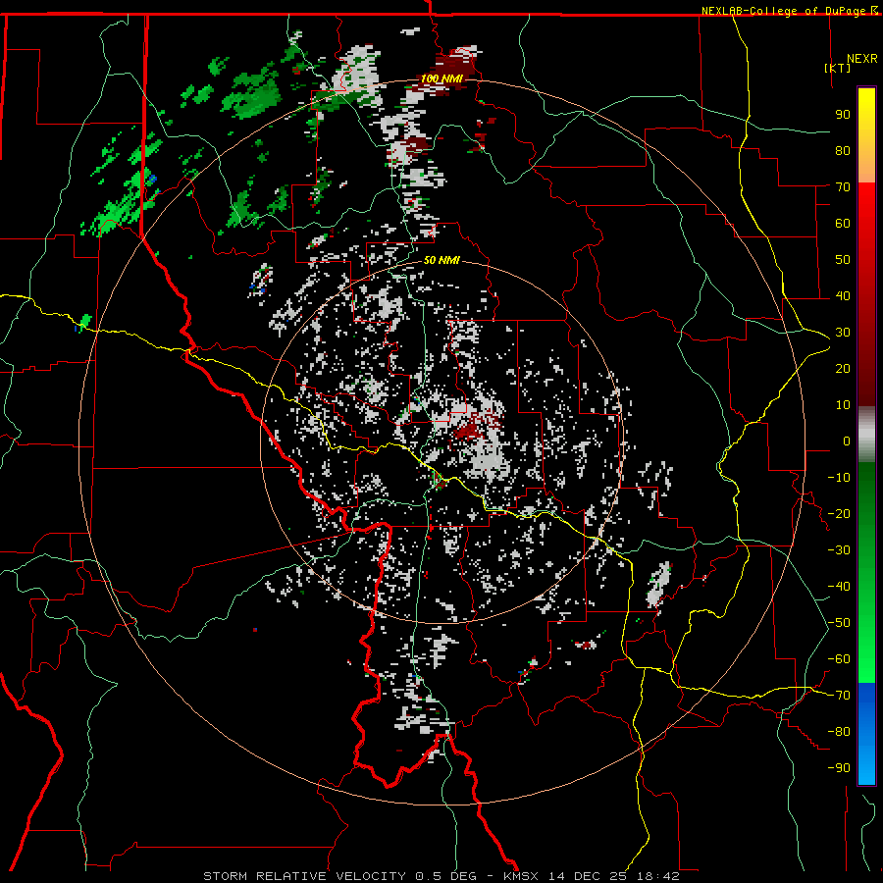
Task: Click the 14 DEC 25 date text
Action: tap(587, 876)
